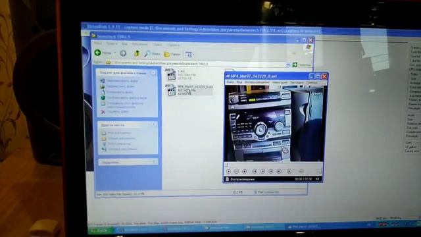The height and width of the screenshot is (237, 421).
Task: Click the 00:00 / 01:00 time display
Action: [303, 179]
